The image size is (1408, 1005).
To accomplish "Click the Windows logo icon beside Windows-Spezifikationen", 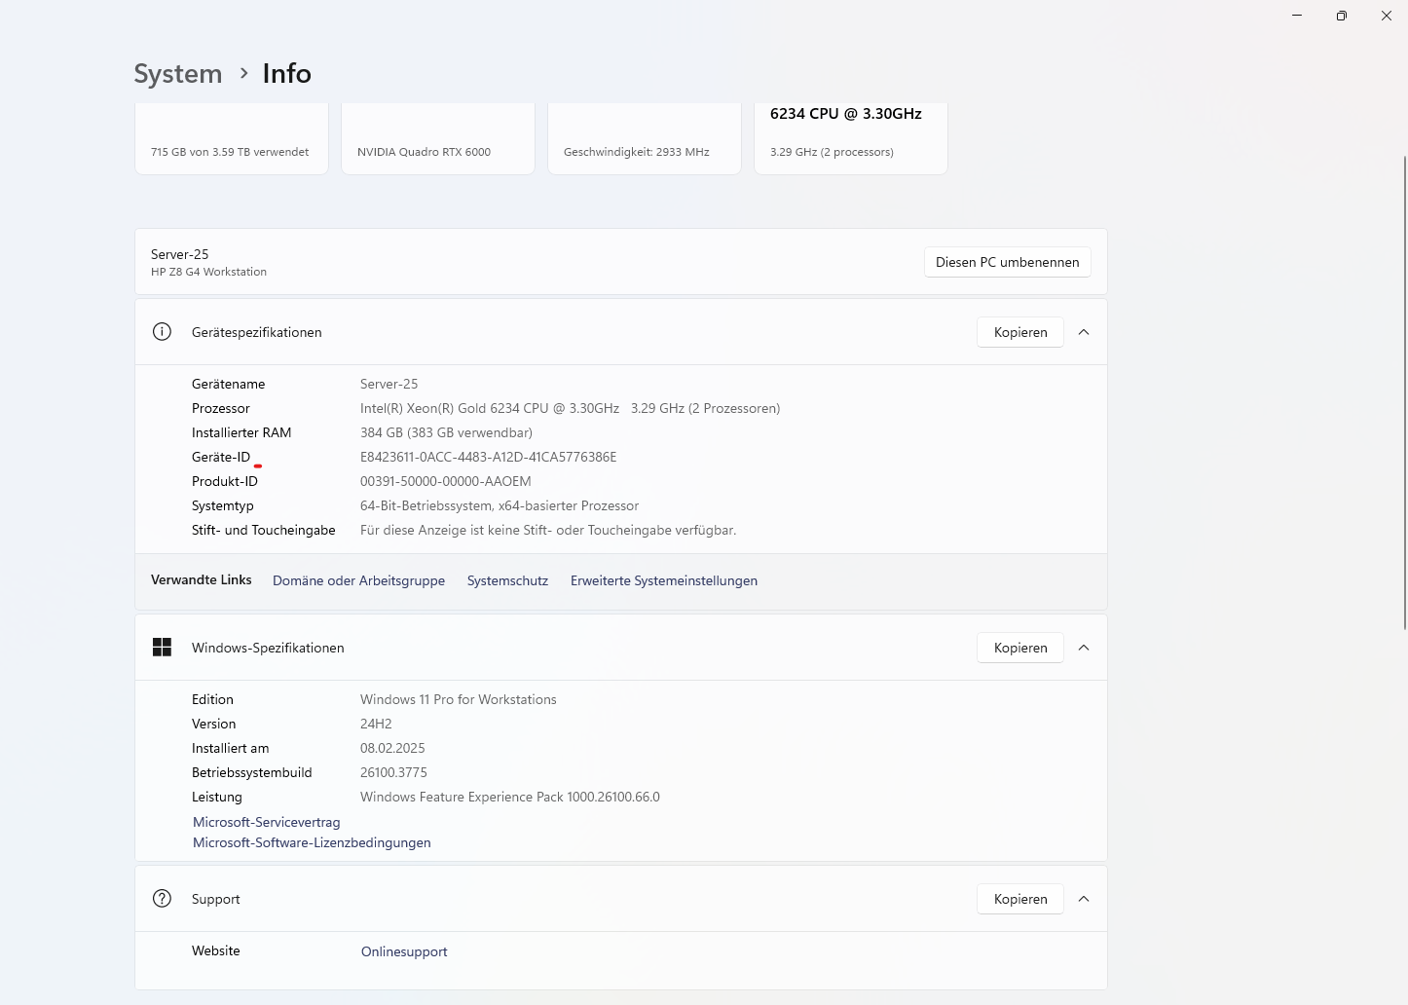I will pyautogui.click(x=162, y=648).
